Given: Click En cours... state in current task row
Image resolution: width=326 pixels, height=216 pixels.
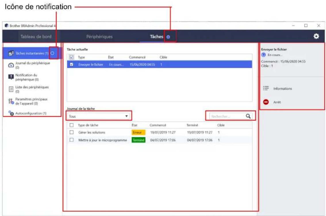Looking at the screenshot, I should coord(116,64).
